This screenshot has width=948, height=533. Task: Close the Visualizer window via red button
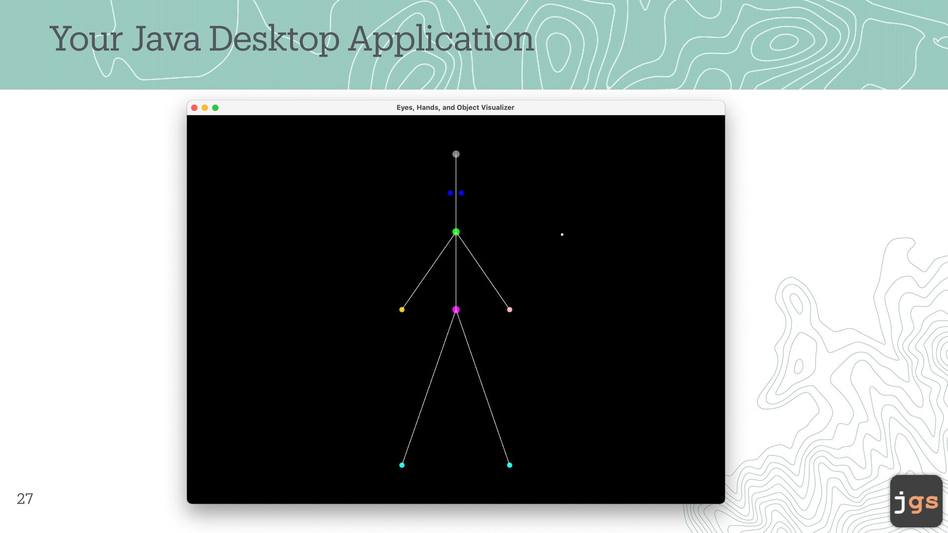[x=195, y=108]
